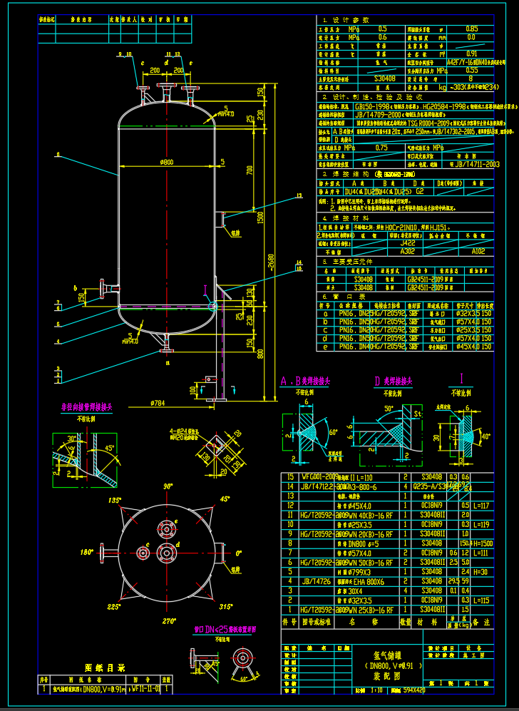Click the 50° angle in D weld detail
This screenshot has width=519, height=711.
coord(389,409)
